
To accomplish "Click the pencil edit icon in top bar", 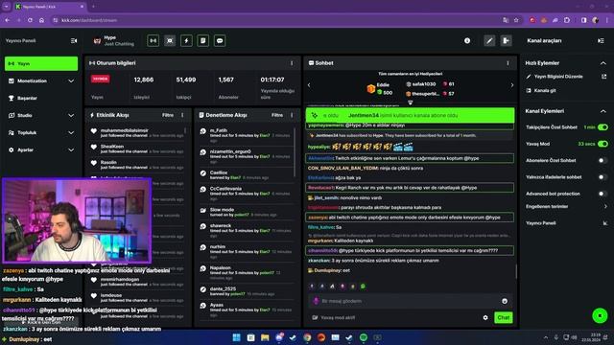I will (x=489, y=40).
